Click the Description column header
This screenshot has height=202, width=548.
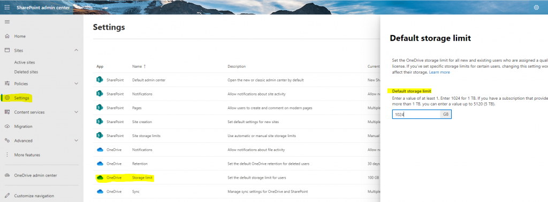tap(237, 66)
